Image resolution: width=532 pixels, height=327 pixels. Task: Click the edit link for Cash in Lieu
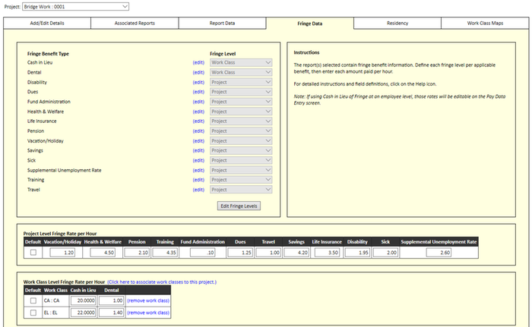[199, 62]
